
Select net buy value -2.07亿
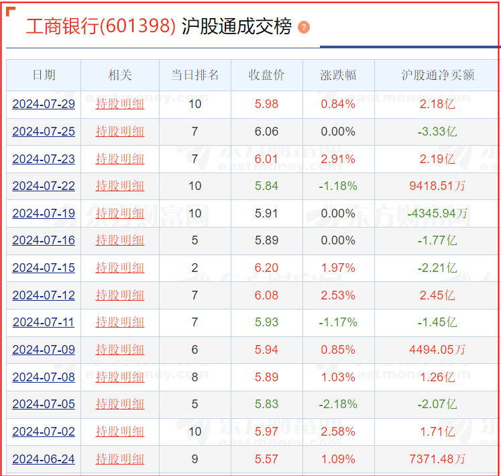(x=437, y=404)
